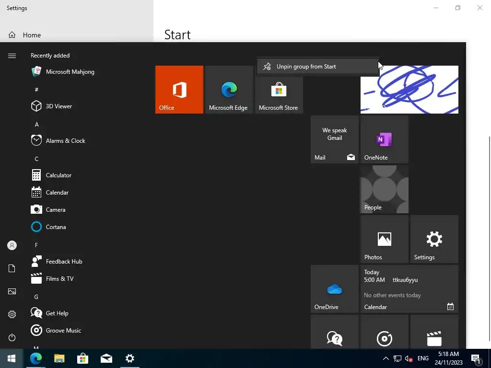Click the Windows Start button on the taskbar

click(x=12, y=358)
